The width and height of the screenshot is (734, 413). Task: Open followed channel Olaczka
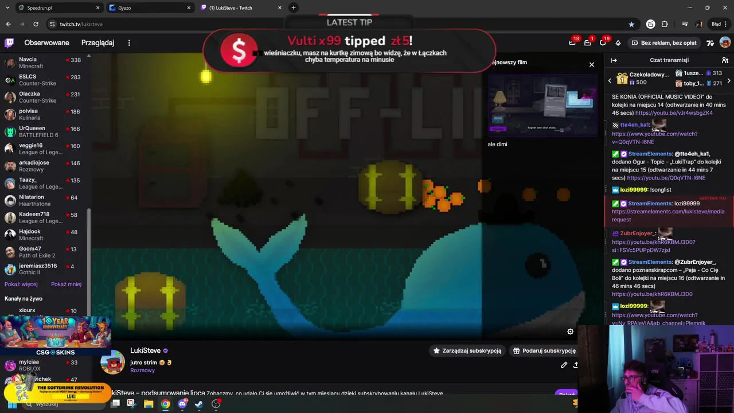tap(44, 97)
